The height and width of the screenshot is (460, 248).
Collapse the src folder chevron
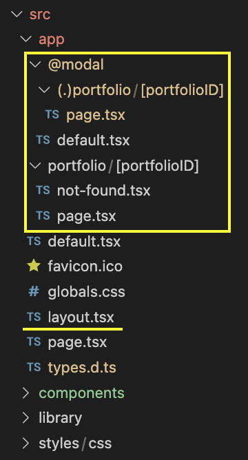17,14
